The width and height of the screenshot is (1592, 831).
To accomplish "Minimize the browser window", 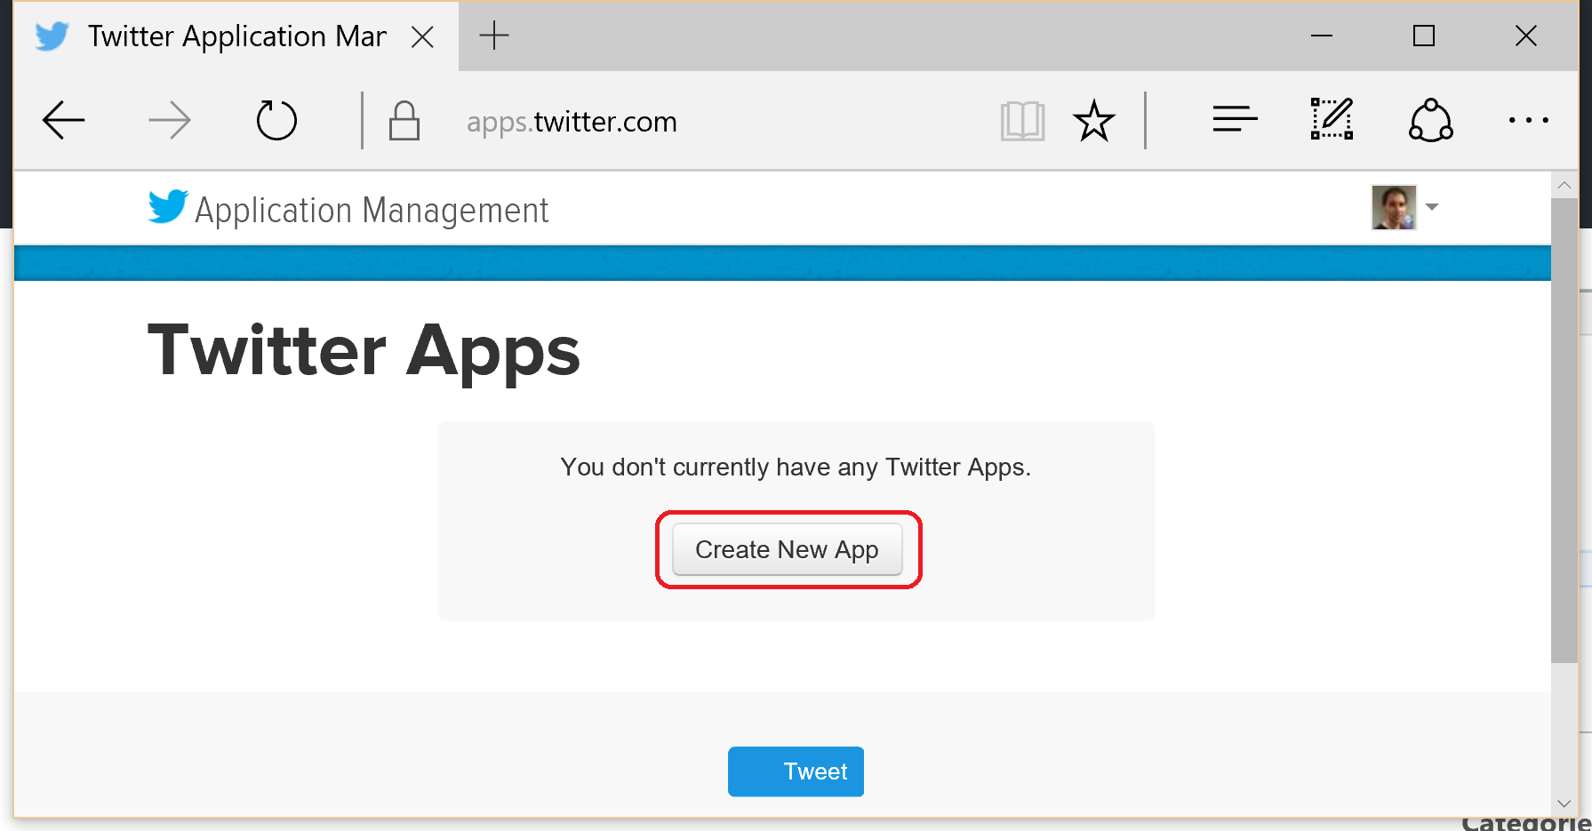I will point(1322,36).
